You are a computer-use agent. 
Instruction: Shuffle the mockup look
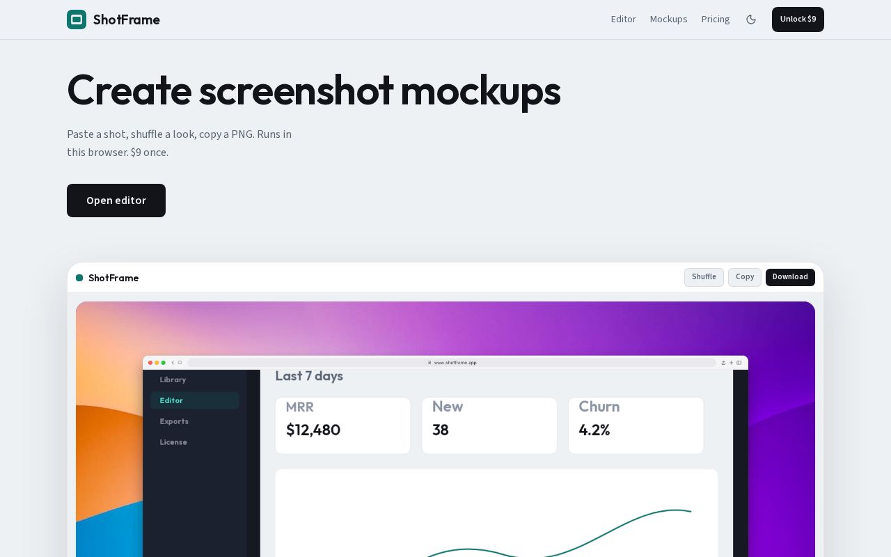[x=704, y=277]
